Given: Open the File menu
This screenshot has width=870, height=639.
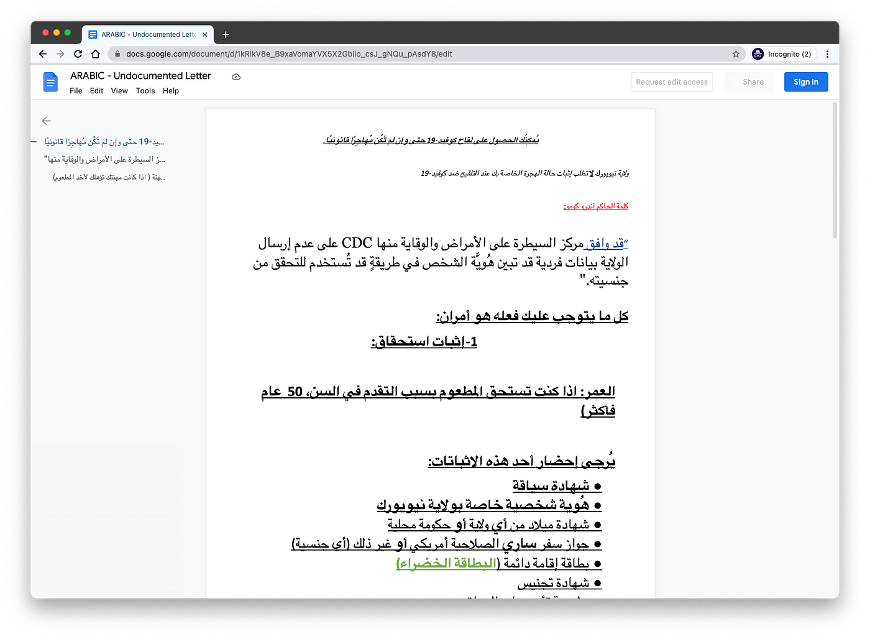Looking at the screenshot, I should (76, 91).
